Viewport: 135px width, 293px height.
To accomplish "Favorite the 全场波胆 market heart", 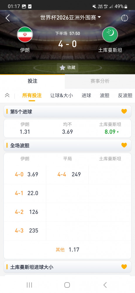I will [x=124, y=145].
